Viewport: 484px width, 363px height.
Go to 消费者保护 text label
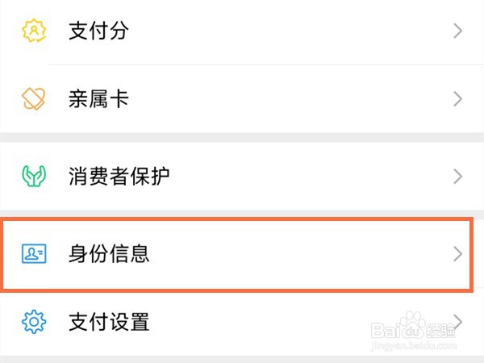[119, 176]
